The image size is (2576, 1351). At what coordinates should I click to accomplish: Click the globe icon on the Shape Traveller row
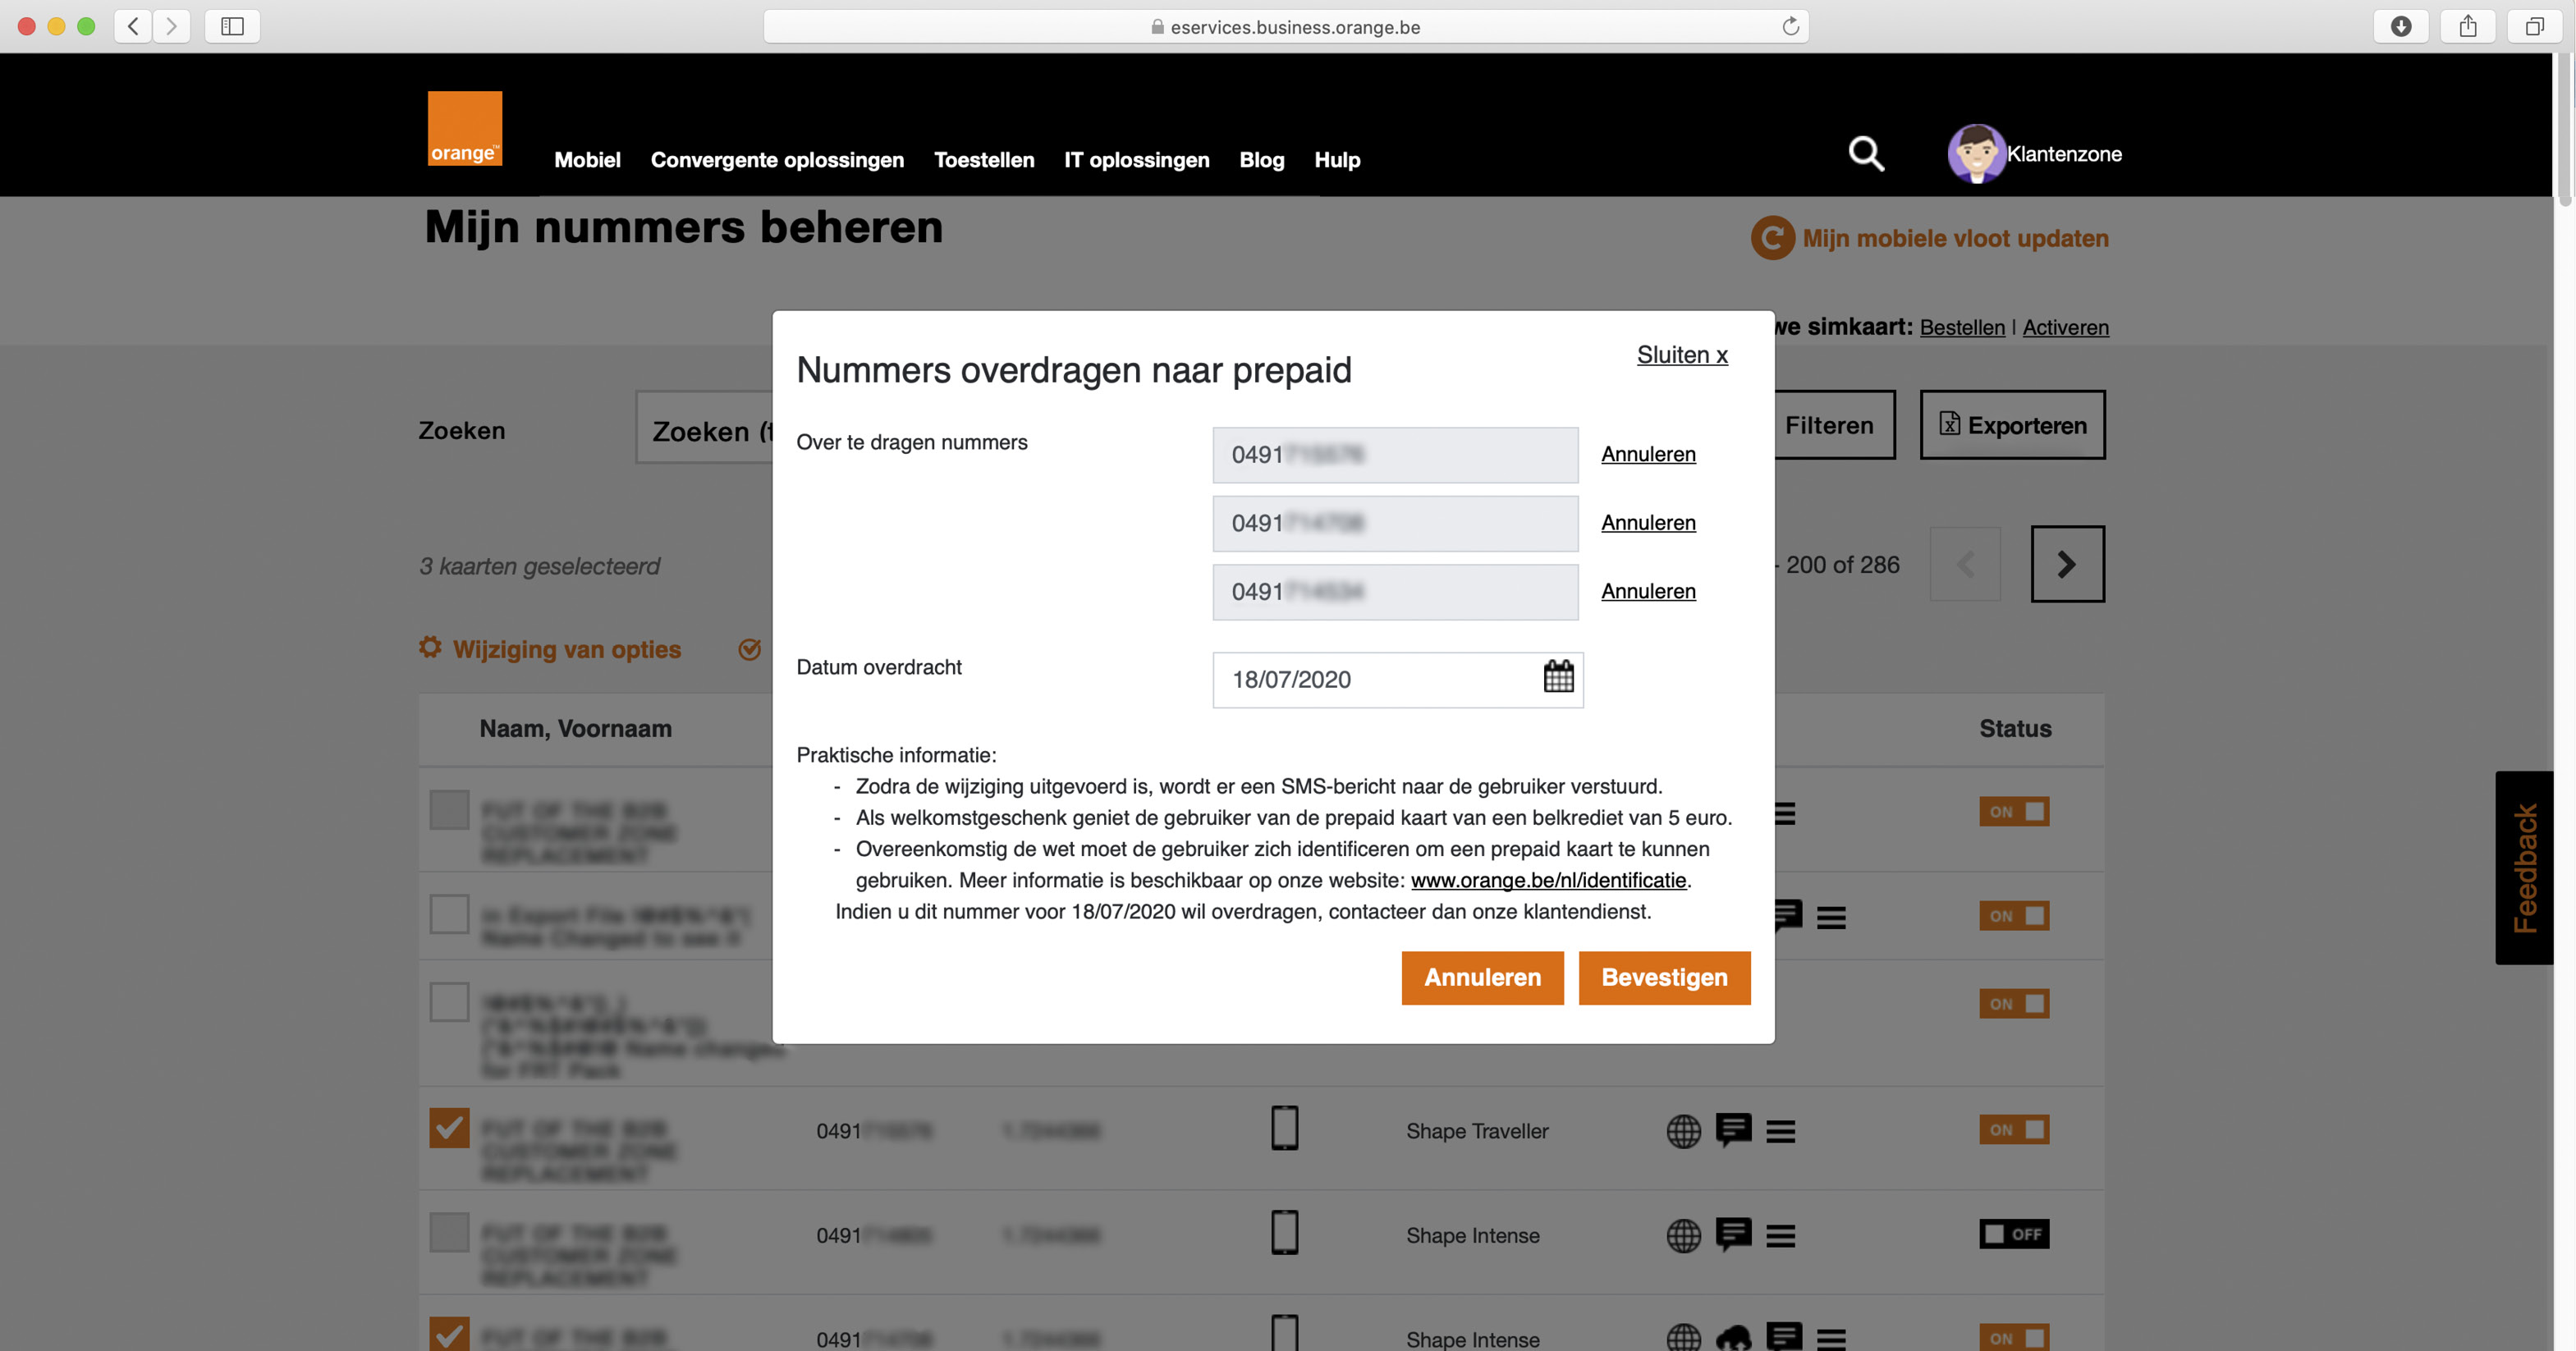[x=1684, y=1131]
